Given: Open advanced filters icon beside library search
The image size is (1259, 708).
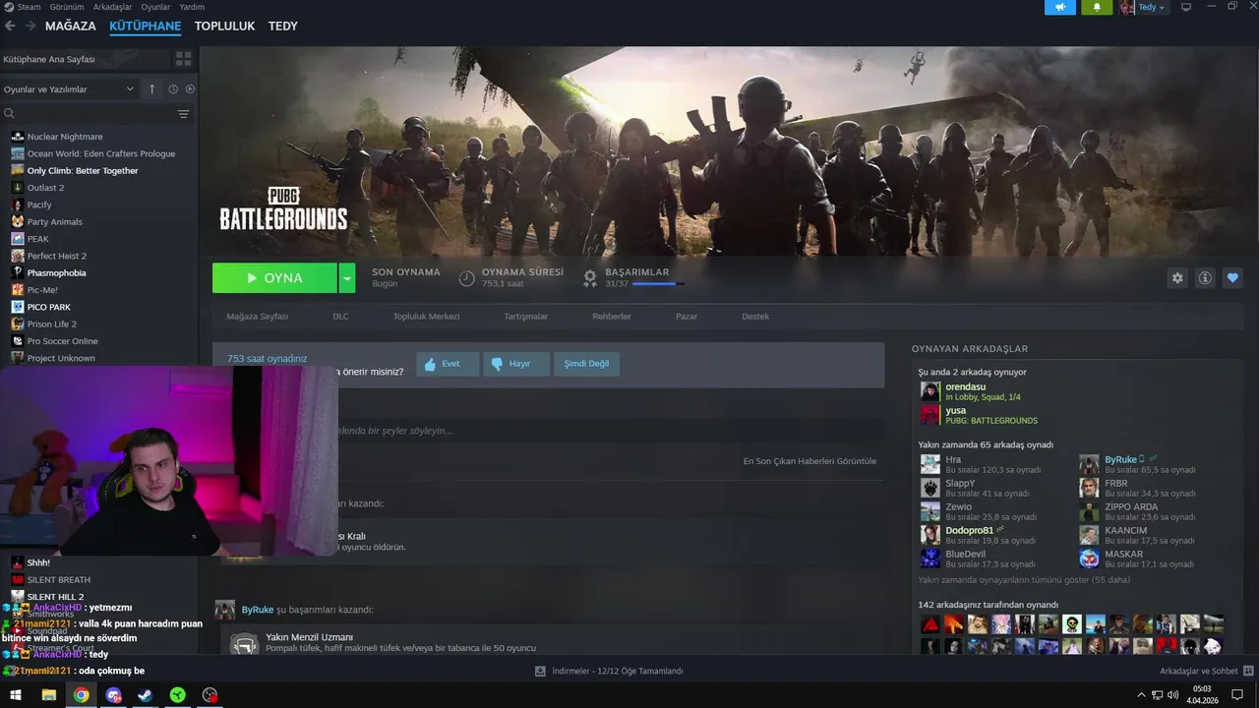Looking at the screenshot, I should pyautogui.click(x=183, y=114).
